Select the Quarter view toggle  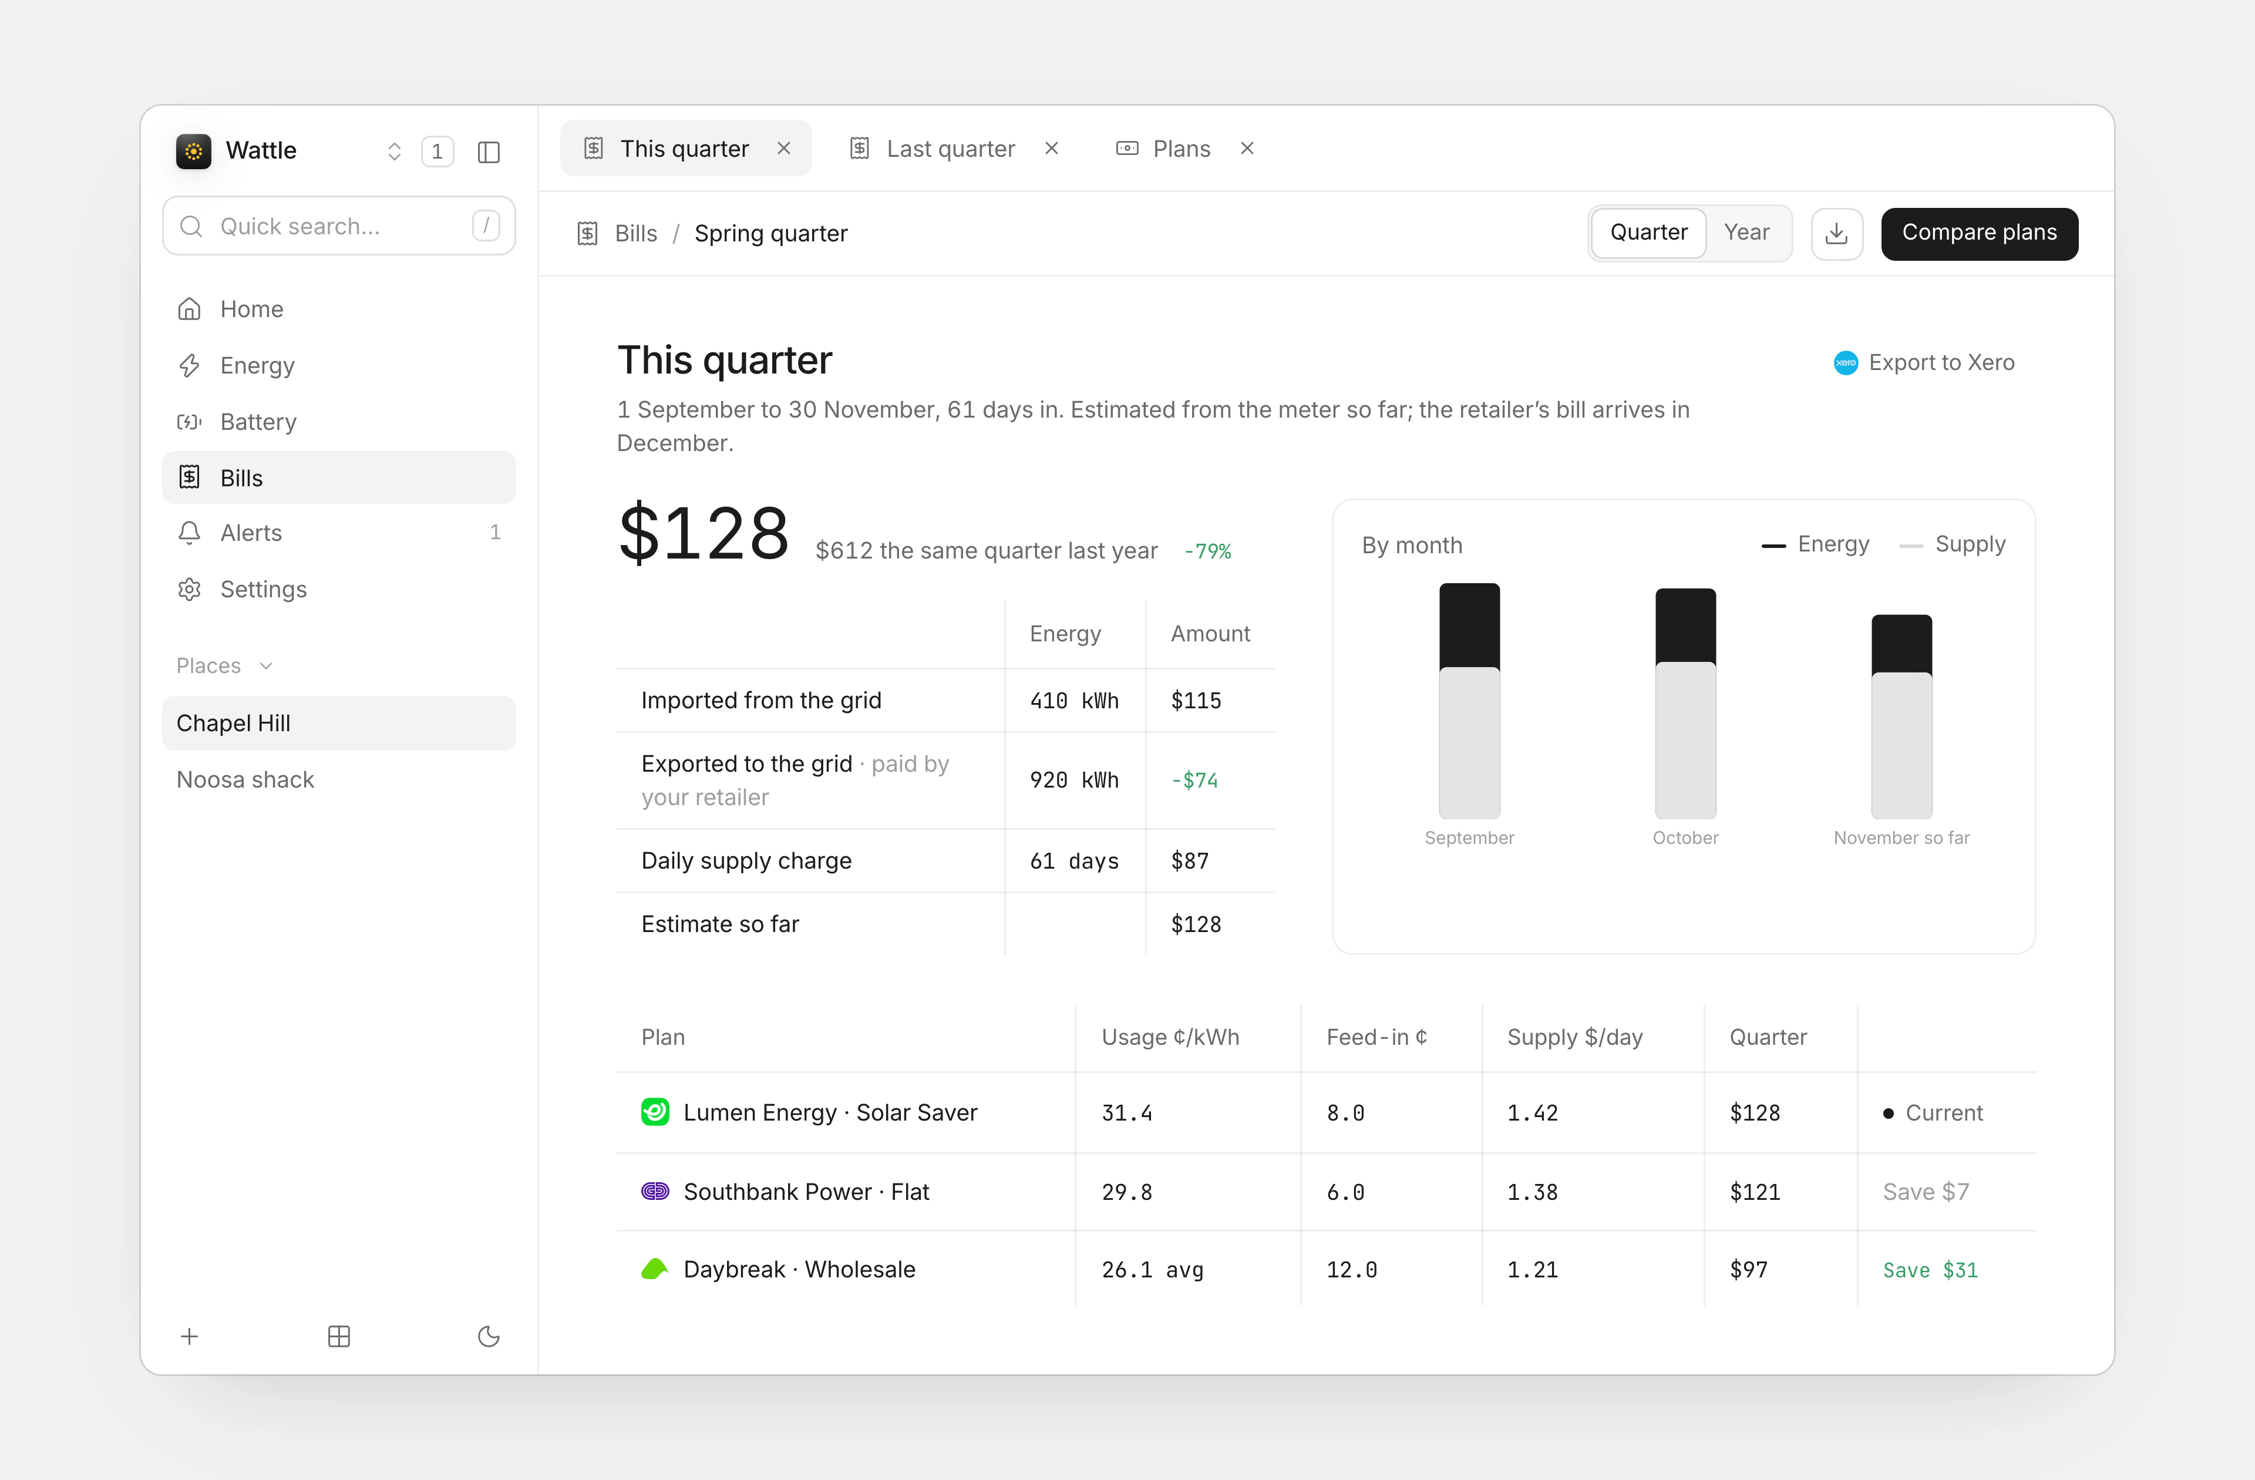coord(1648,233)
